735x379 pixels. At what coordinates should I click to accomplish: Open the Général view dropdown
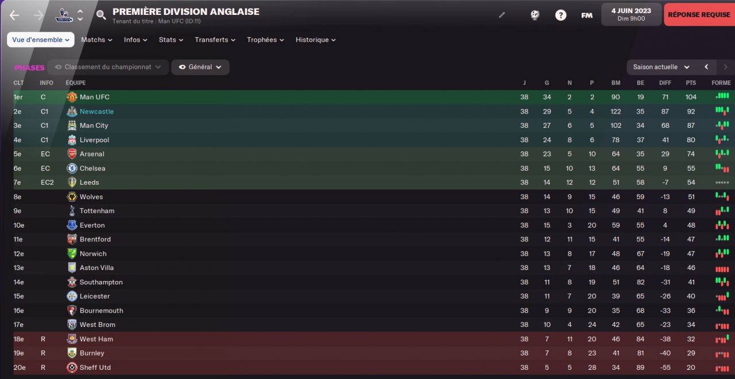pyautogui.click(x=200, y=67)
